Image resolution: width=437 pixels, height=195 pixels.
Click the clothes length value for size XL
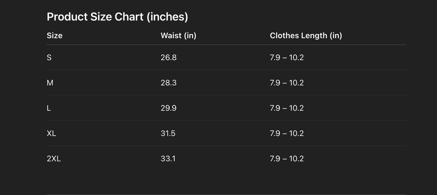click(x=287, y=133)
